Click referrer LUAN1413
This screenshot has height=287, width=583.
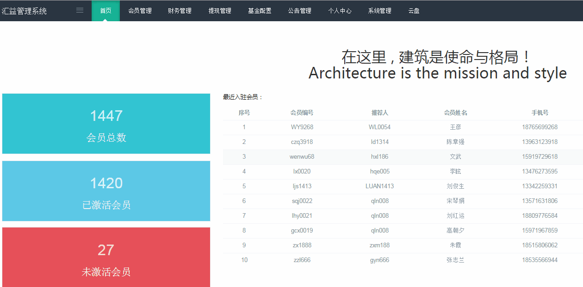(x=380, y=186)
